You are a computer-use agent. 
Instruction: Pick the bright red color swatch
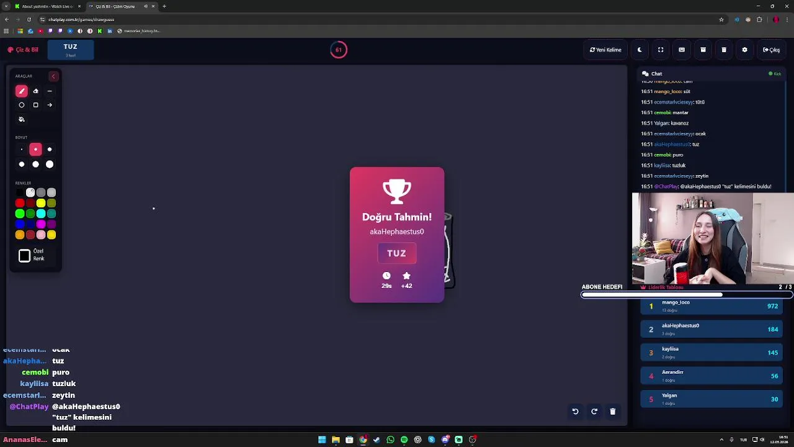[20, 203]
